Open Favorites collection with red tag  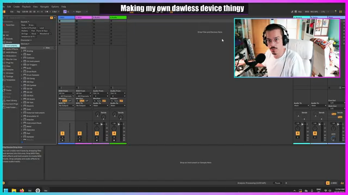[10, 25]
